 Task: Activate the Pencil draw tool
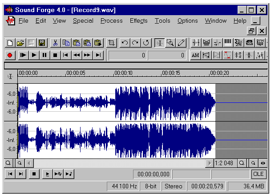(181, 43)
